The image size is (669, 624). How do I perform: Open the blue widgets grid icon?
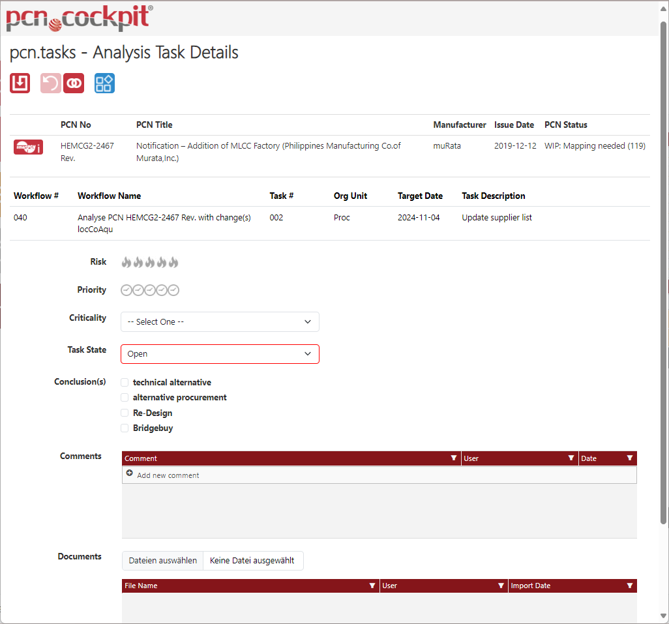pos(104,83)
